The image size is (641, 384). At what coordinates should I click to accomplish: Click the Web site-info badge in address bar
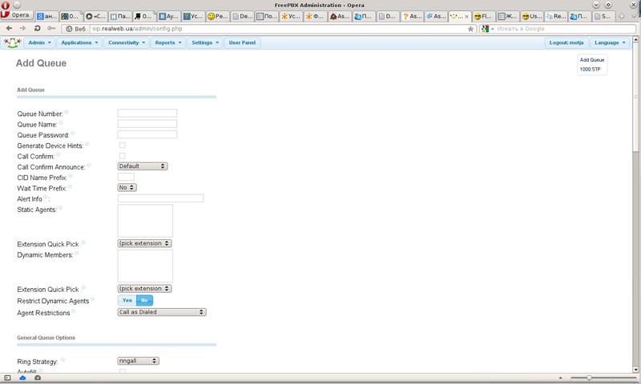[x=75, y=29]
